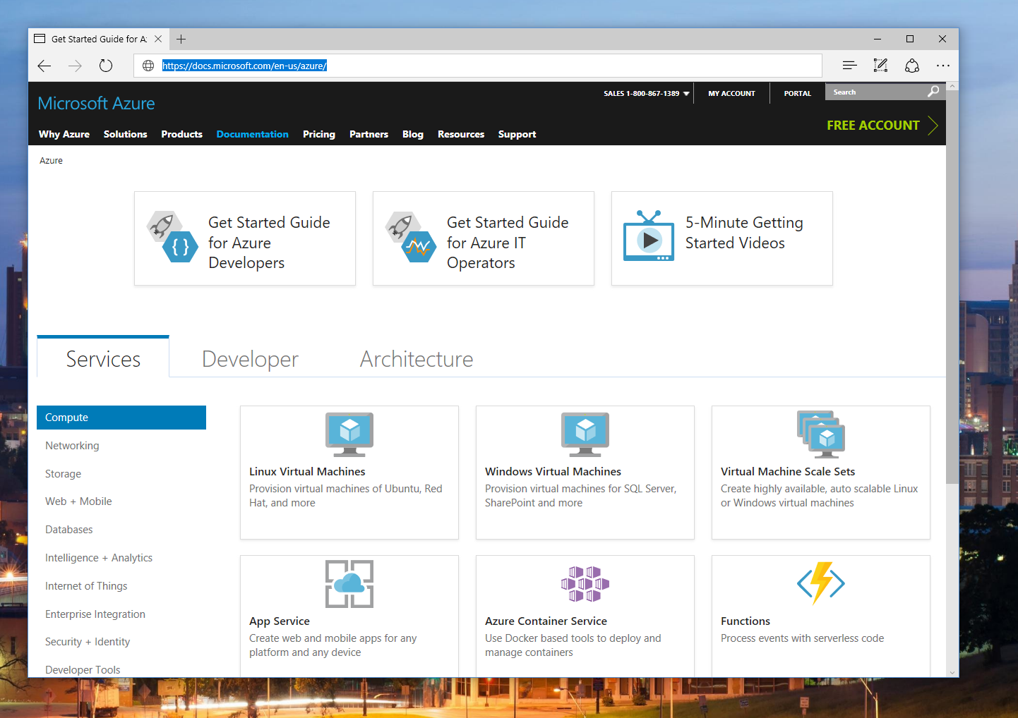
Task: Open Azure Container Service title link
Action: pos(546,621)
